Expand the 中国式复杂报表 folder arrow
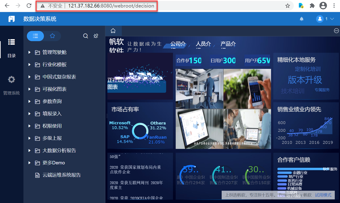The height and width of the screenshot is (203, 340). click(x=30, y=77)
